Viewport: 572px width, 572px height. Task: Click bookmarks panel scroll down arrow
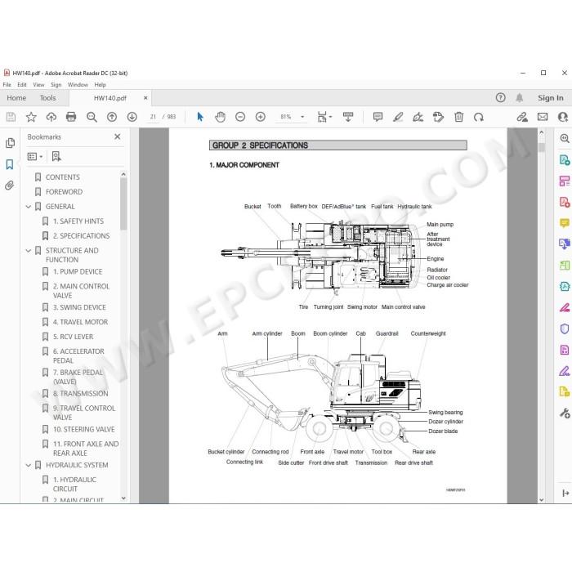[x=123, y=498]
